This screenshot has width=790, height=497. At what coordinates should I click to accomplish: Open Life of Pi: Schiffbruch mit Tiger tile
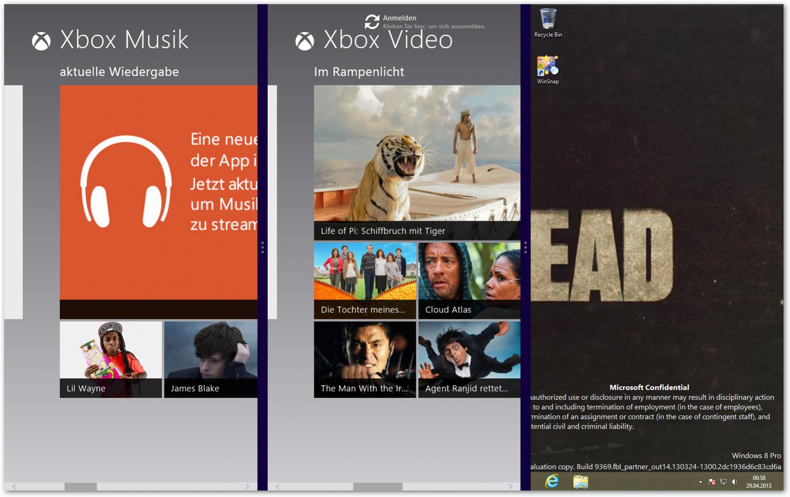coord(417,163)
